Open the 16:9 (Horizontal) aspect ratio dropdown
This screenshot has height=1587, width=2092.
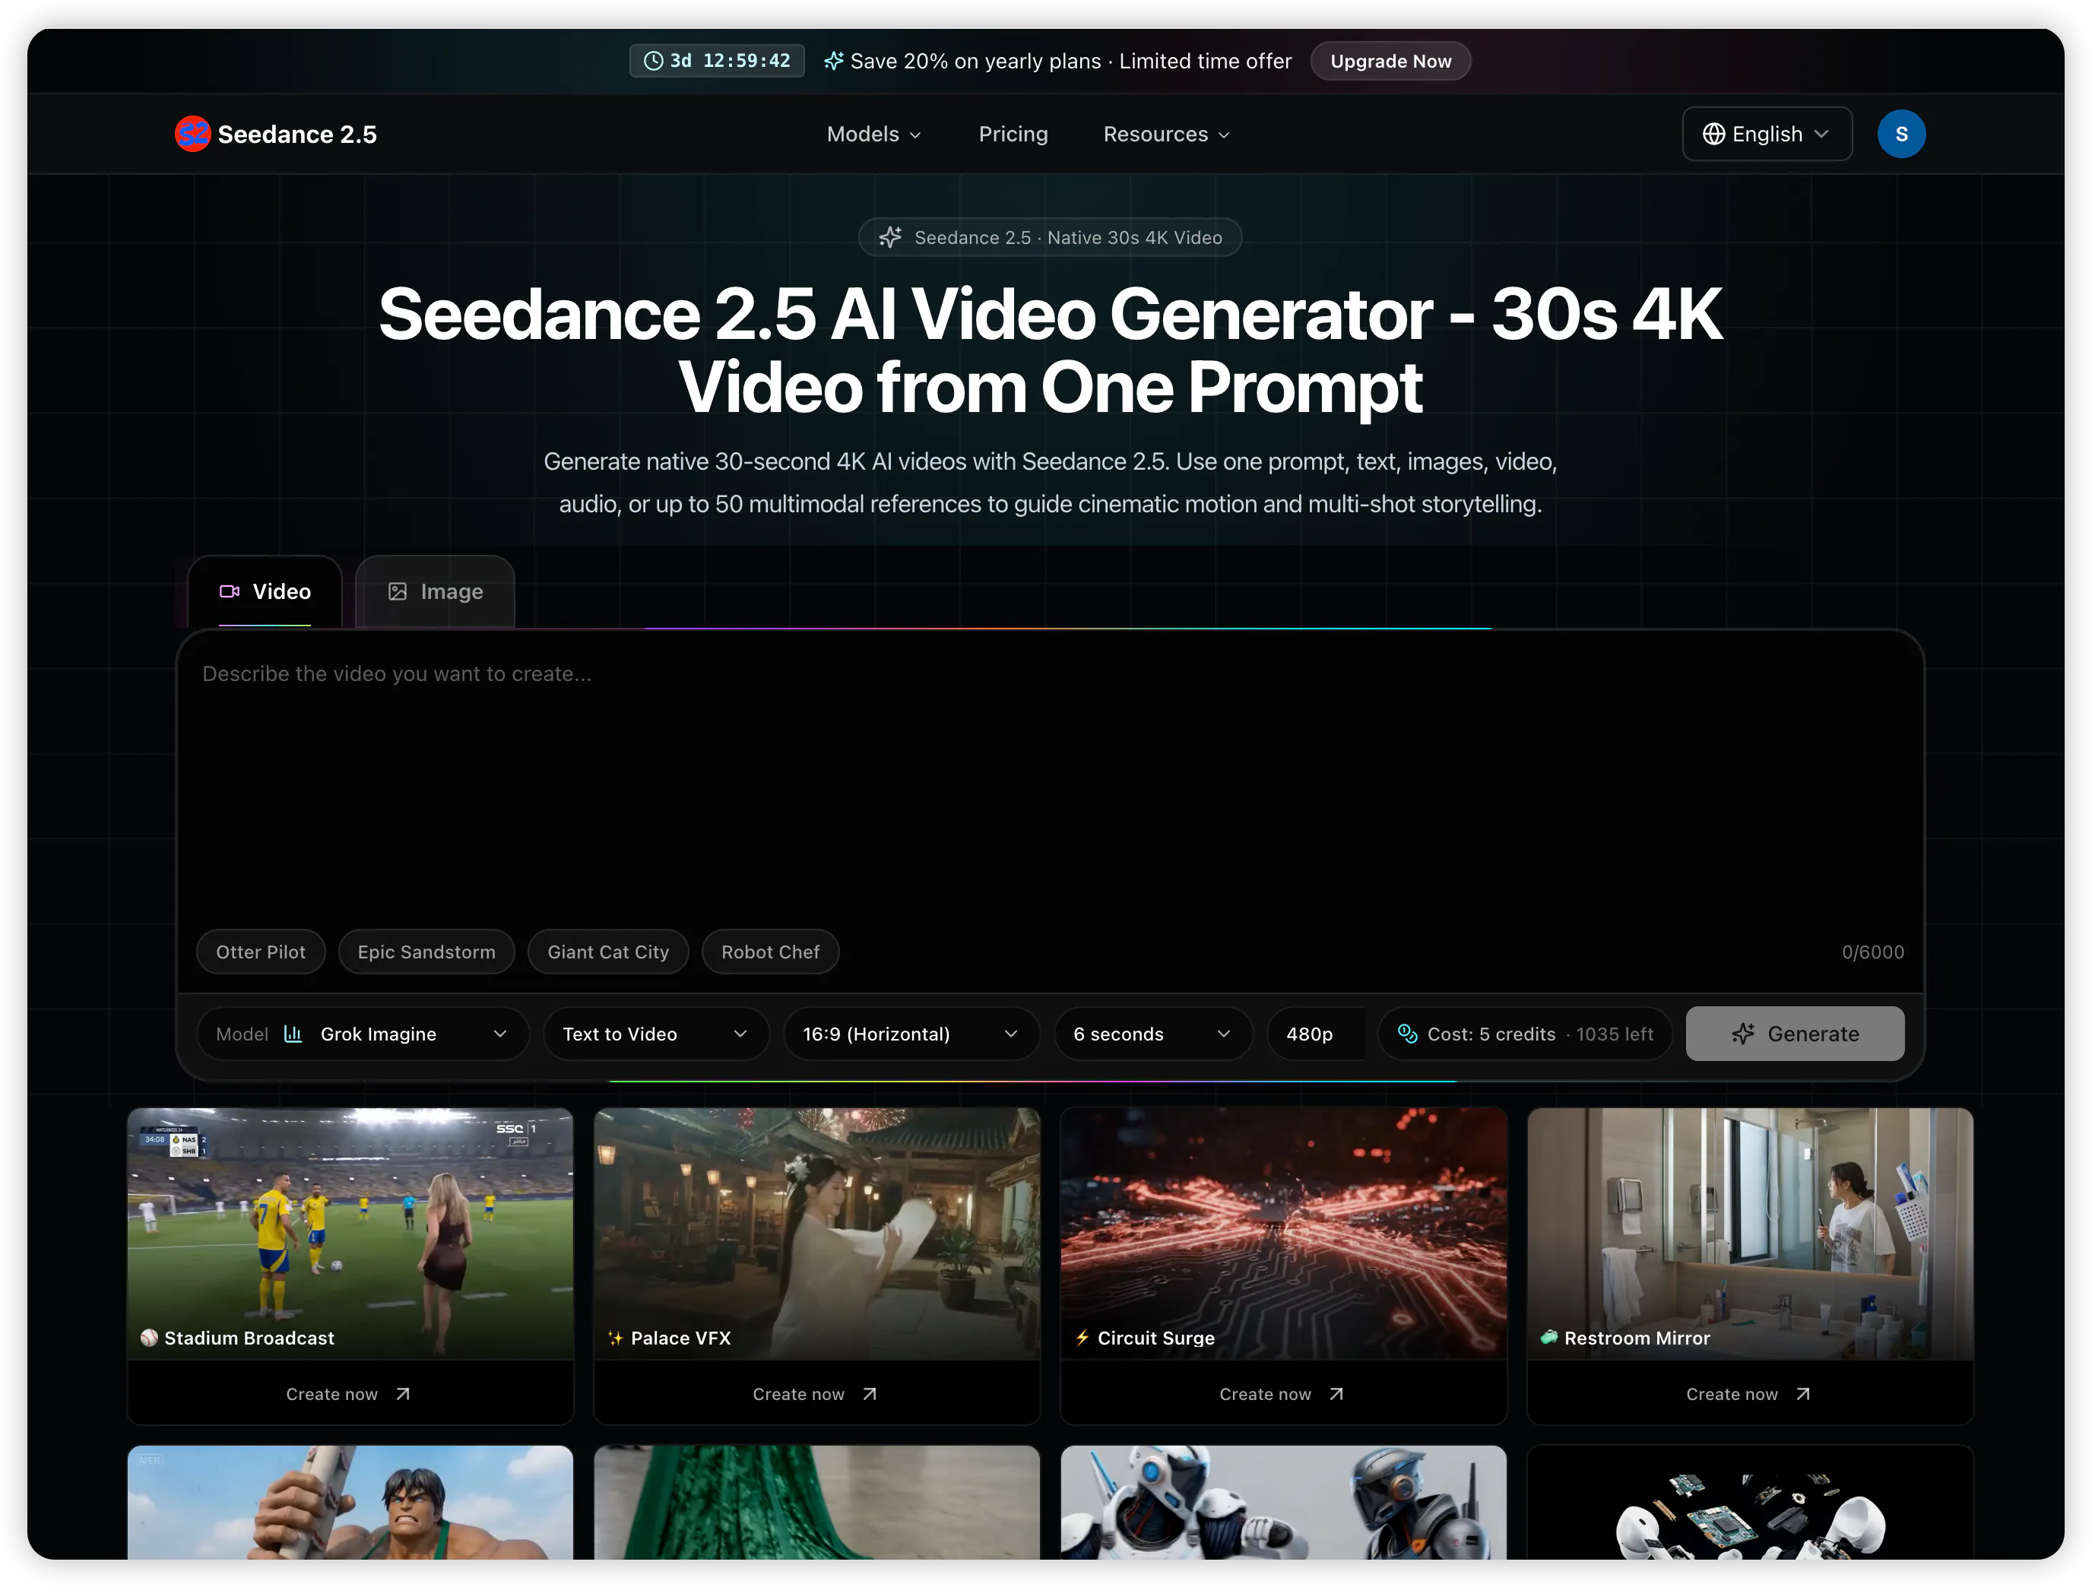tap(911, 1034)
